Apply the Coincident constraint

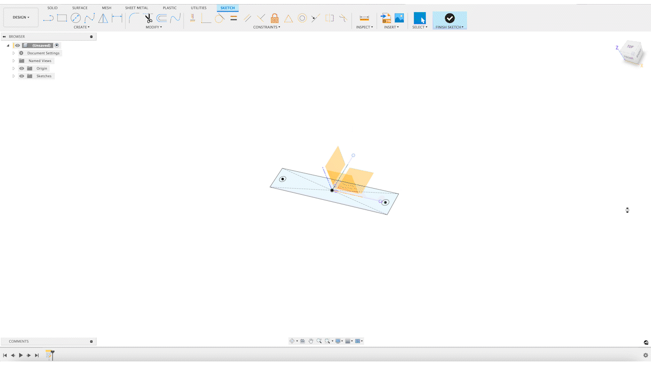tap(206, 18)
